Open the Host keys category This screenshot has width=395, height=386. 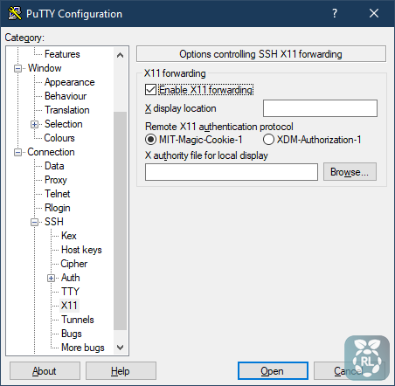[81, 250]
